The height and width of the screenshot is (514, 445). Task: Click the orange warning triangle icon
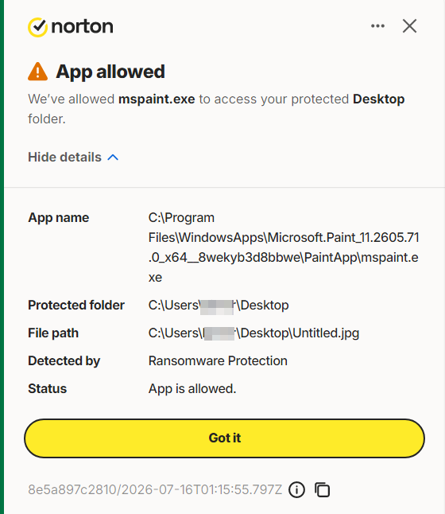coord(37,72)
